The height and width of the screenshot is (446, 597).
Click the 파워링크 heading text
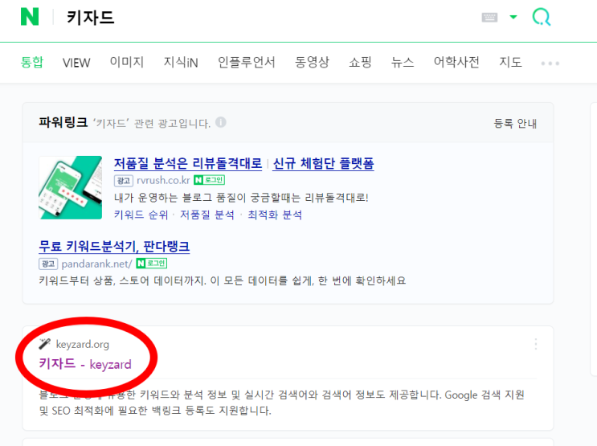point(63,122)
